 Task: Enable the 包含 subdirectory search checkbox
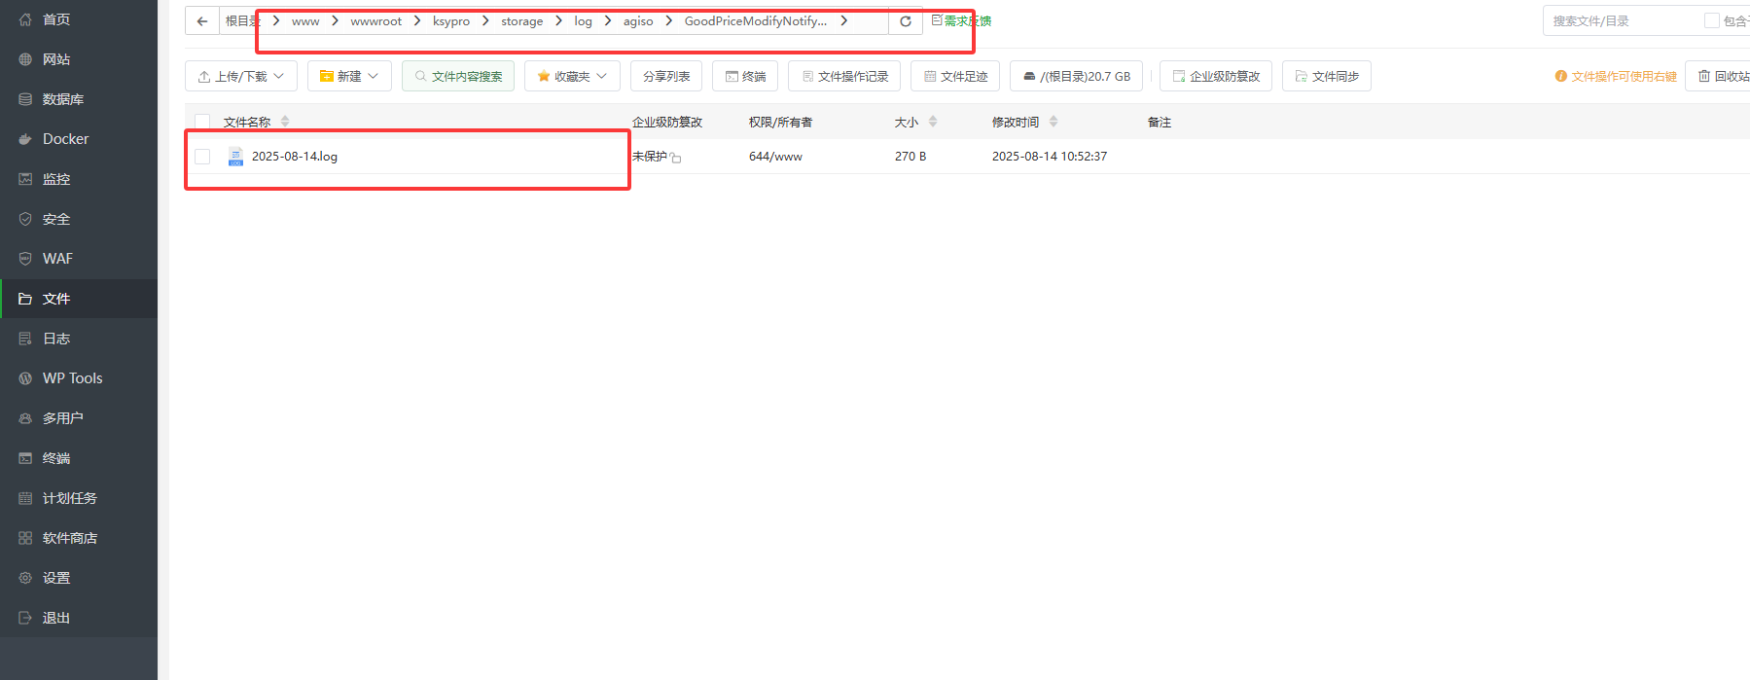(1711, 20)
